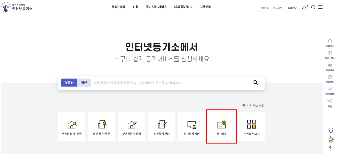Open 이용시간 sidebar icon

coord(330,43)
